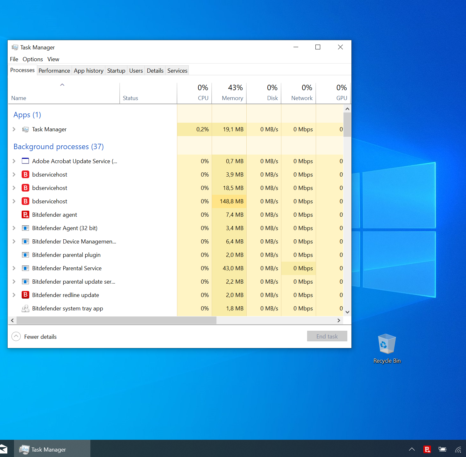Show hidden system tray icons
Viewport: 466px width, 457px height.
(412, 449)
